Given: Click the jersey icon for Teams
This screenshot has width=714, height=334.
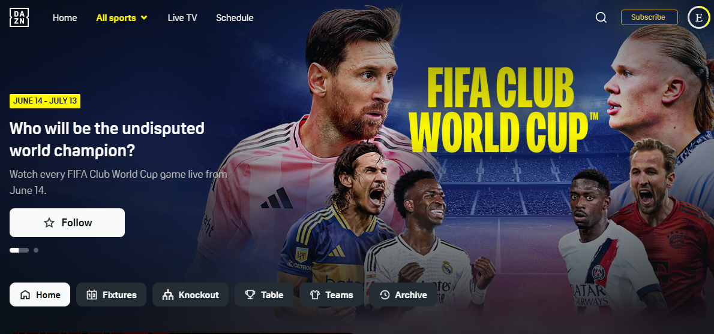Looking at the screenshot, I should [x=315, y=295].
